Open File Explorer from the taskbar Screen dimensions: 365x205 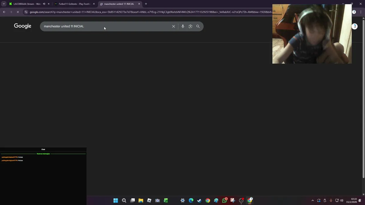click(x=141, y=200)
